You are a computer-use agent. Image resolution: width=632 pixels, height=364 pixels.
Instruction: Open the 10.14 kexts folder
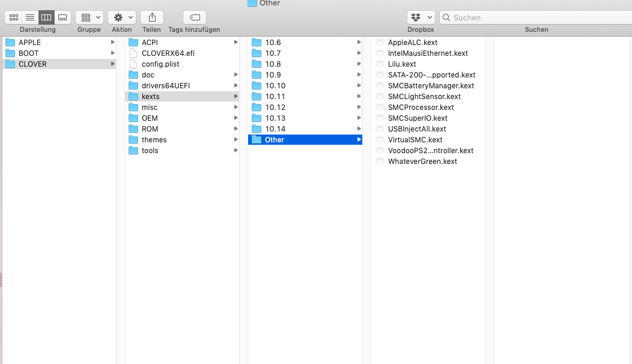click(x=305, y=129)
